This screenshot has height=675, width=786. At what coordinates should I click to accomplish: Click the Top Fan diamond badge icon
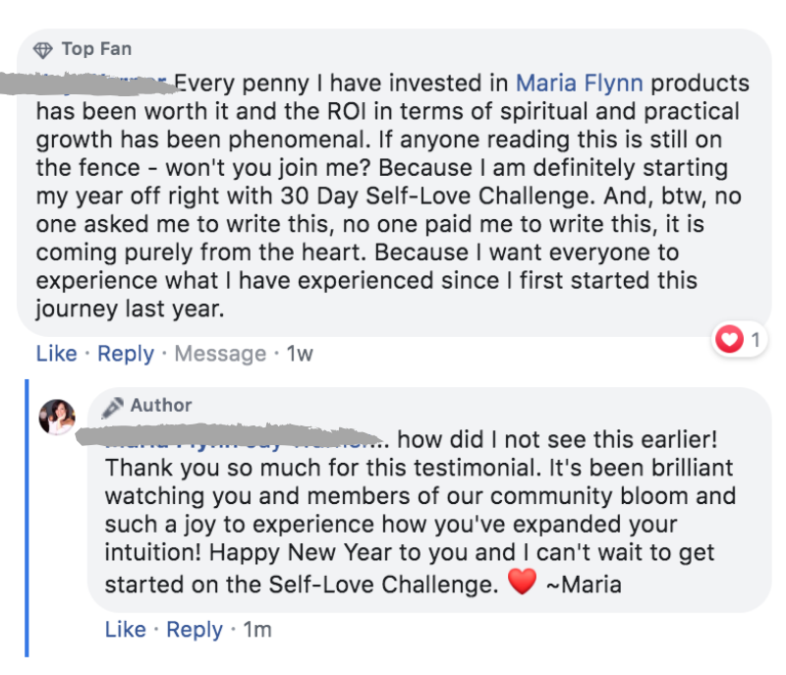43,50
